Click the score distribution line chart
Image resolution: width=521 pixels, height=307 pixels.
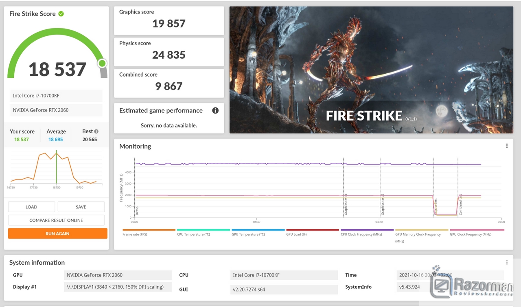click(56, 168)
